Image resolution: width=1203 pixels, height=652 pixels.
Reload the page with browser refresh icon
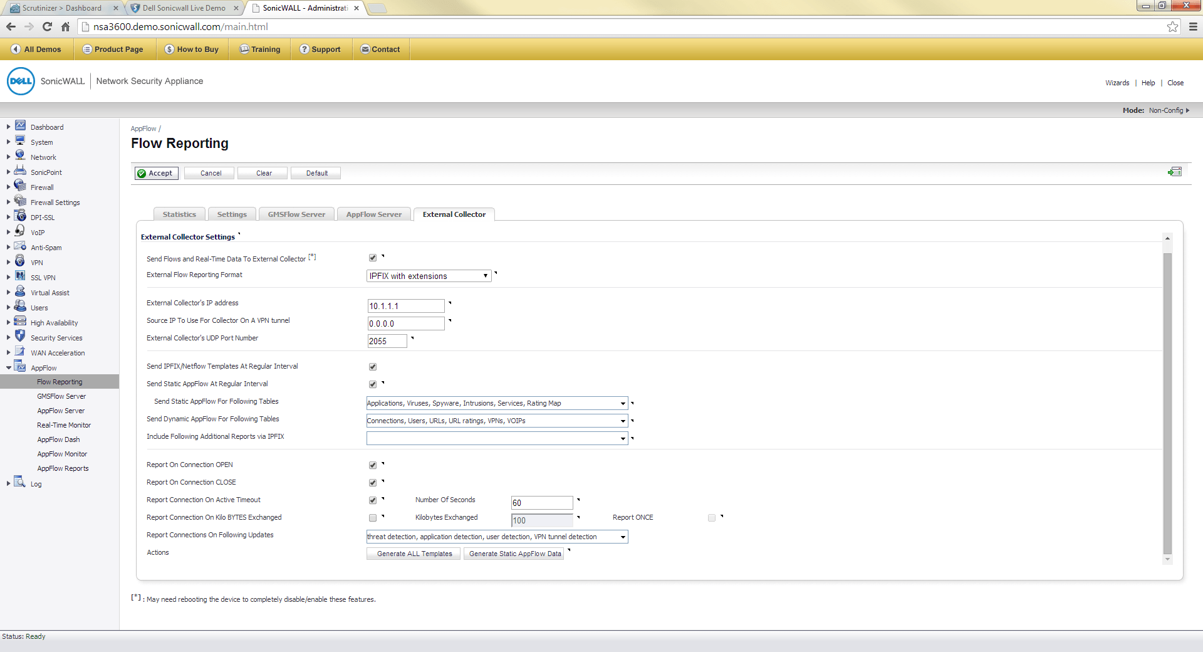[x=47, y=26]
